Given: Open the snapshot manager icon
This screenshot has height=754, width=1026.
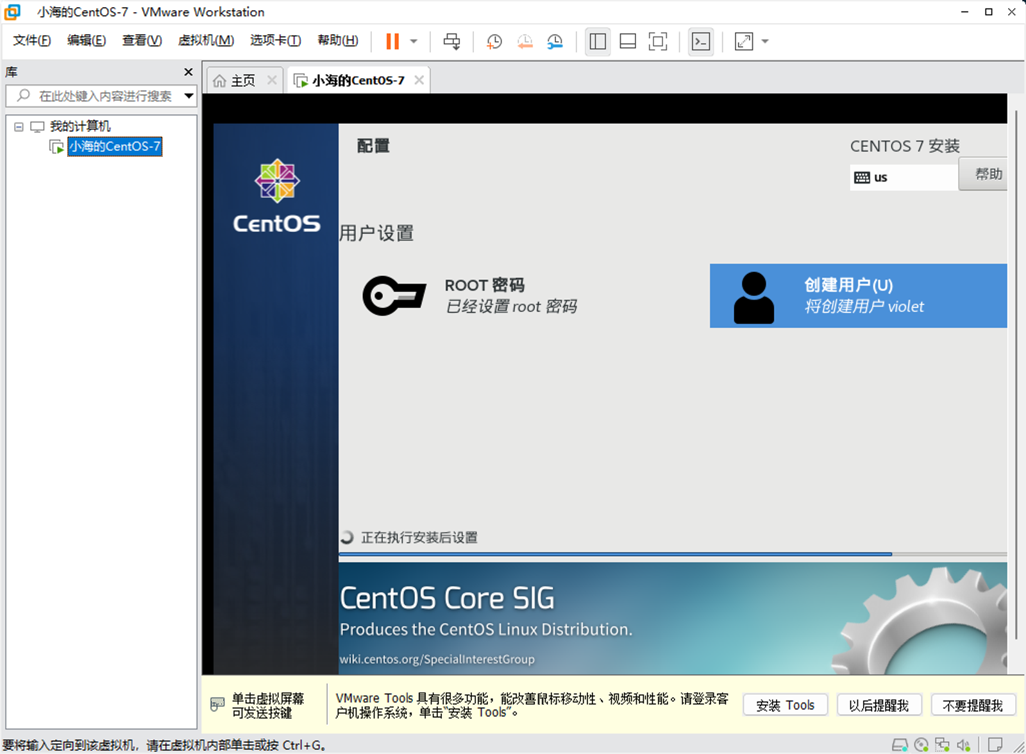Looking at the screenshot, I should (555, 42).
